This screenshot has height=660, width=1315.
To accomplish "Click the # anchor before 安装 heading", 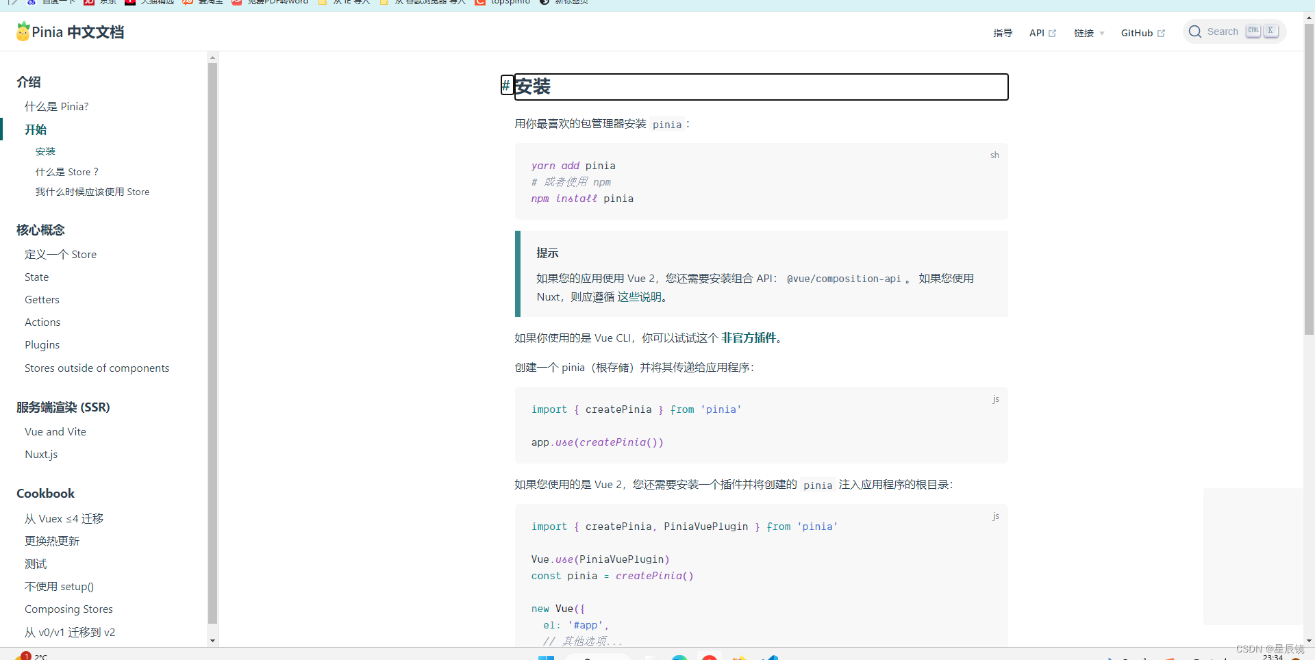I will [506, 86].
